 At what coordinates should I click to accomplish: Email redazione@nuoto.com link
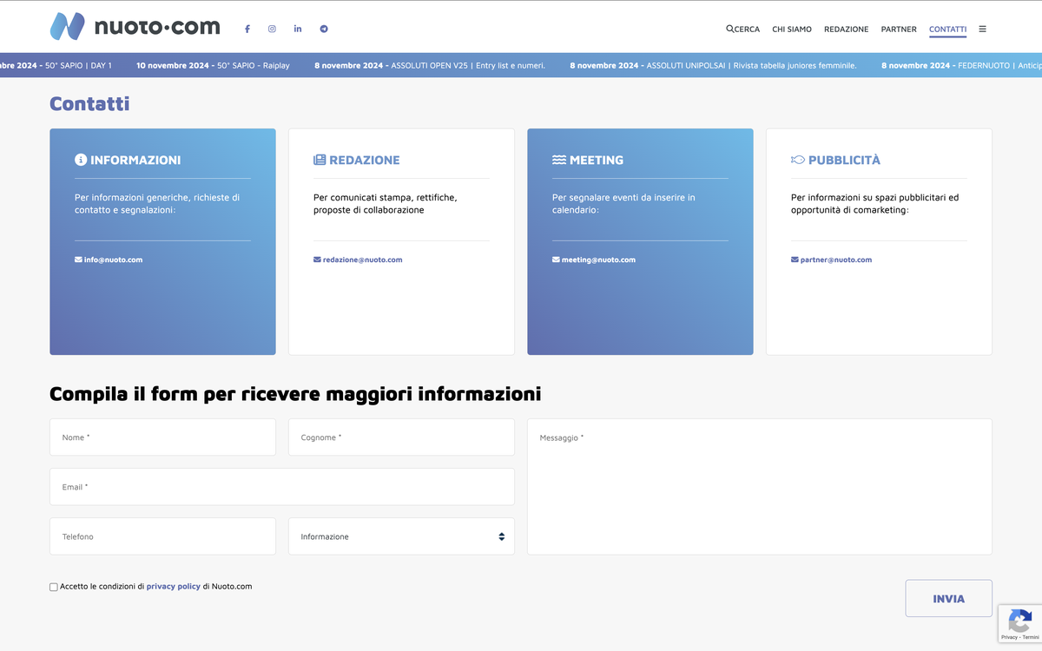(x=358, y=260)
